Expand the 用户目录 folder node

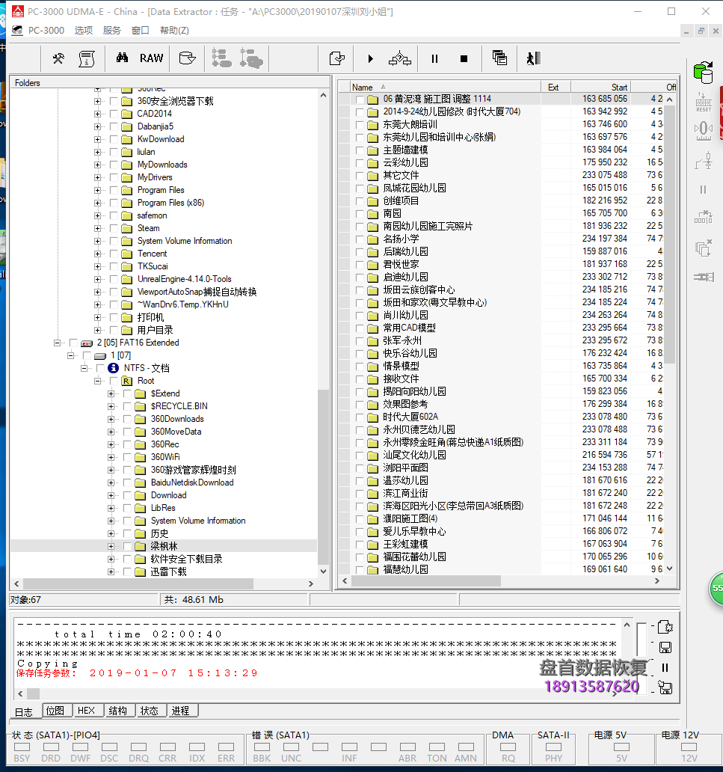[97, 330]
